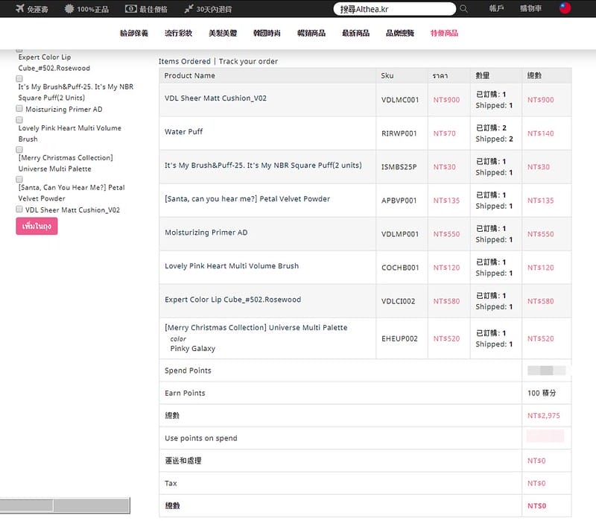This screenshot has width=596, height=521.
Task: Click the Althea.kr search input field
Action: 394,9
